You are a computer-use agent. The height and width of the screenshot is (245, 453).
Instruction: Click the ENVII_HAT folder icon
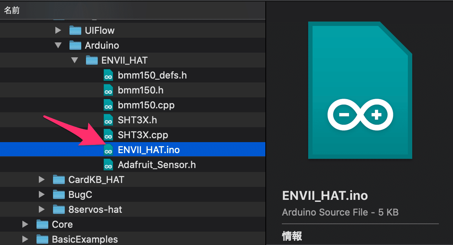(x=91, y=60)
